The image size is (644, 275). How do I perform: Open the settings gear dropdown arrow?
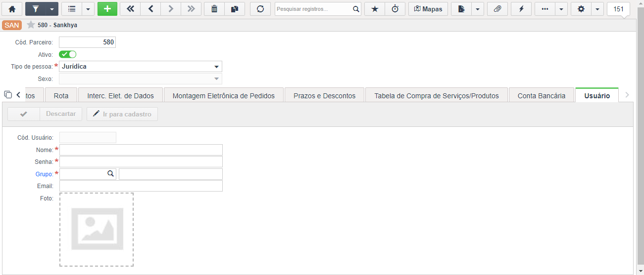597,9
